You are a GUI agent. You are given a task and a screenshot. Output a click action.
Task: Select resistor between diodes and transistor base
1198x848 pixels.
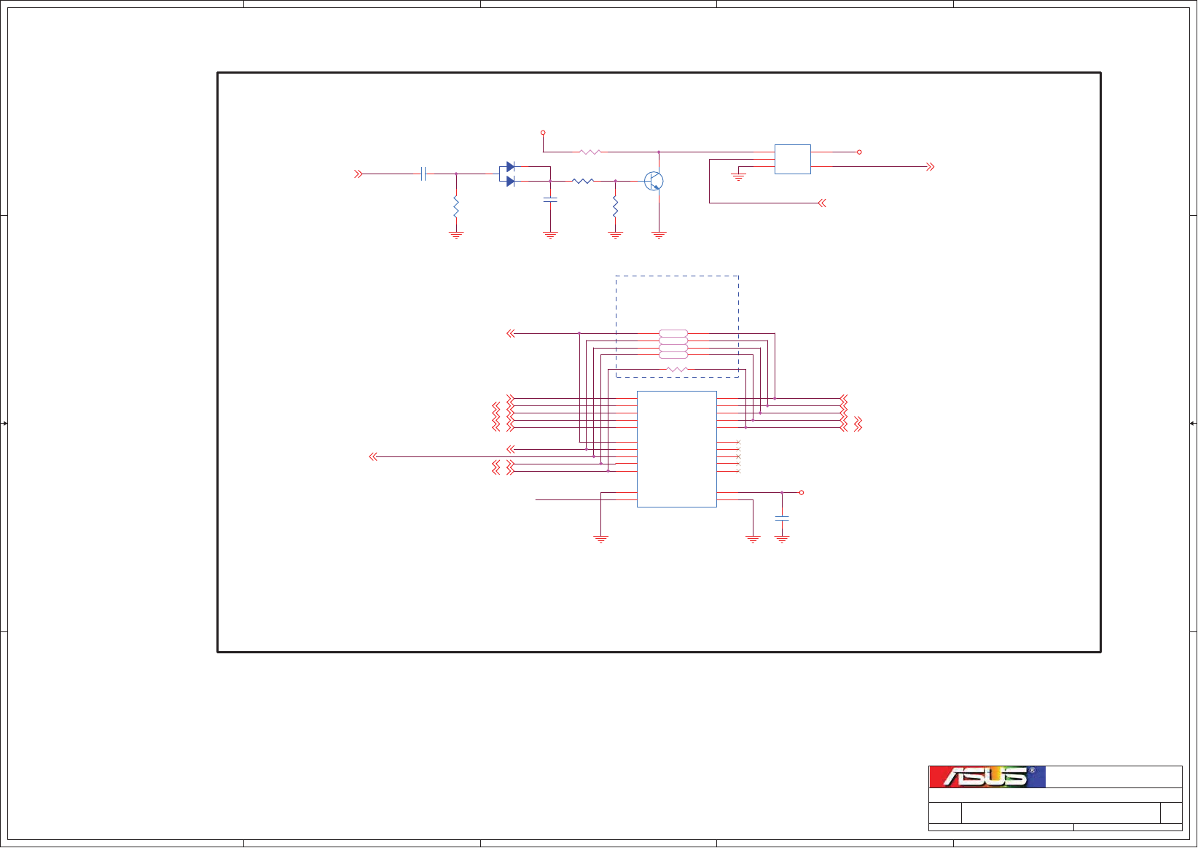coord(583,181)
